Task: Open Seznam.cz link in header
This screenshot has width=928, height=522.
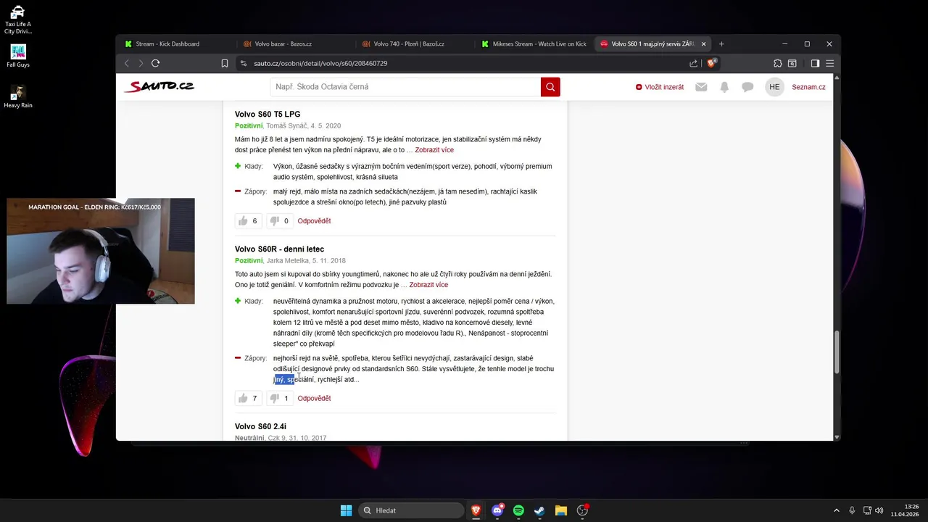Action: coord(808,87)
